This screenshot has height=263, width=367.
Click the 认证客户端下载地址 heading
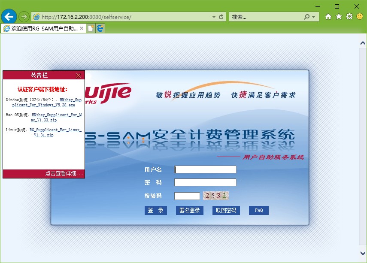[x=42, y=89]
